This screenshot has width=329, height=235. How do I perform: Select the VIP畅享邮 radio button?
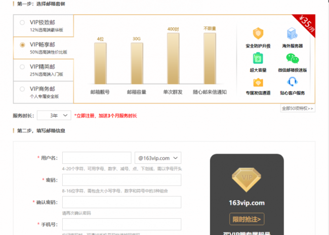pyautogui.click(x=22, y=45)
